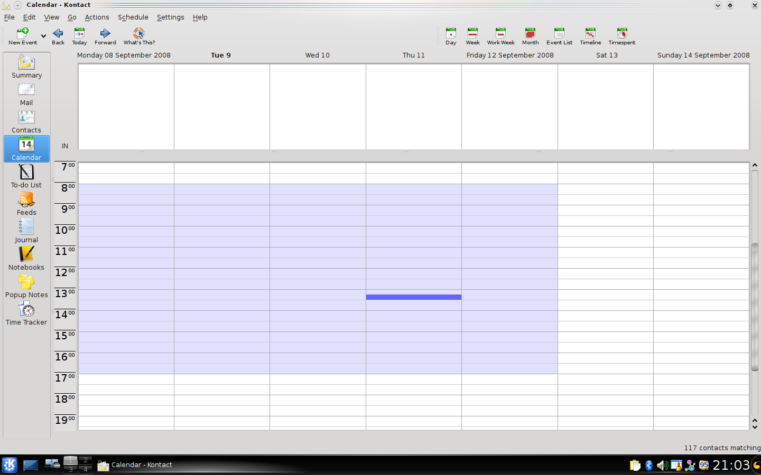Open the Time Tracker component
761x475 pixels.
(x=26, y=313)
